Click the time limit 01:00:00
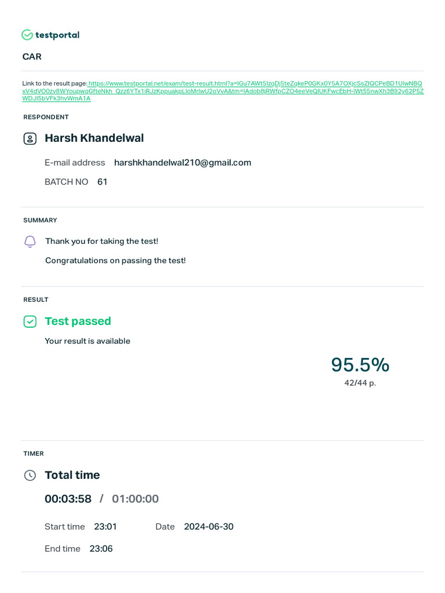The height and width of the screenshot is (593, 445). pos(135,499)
